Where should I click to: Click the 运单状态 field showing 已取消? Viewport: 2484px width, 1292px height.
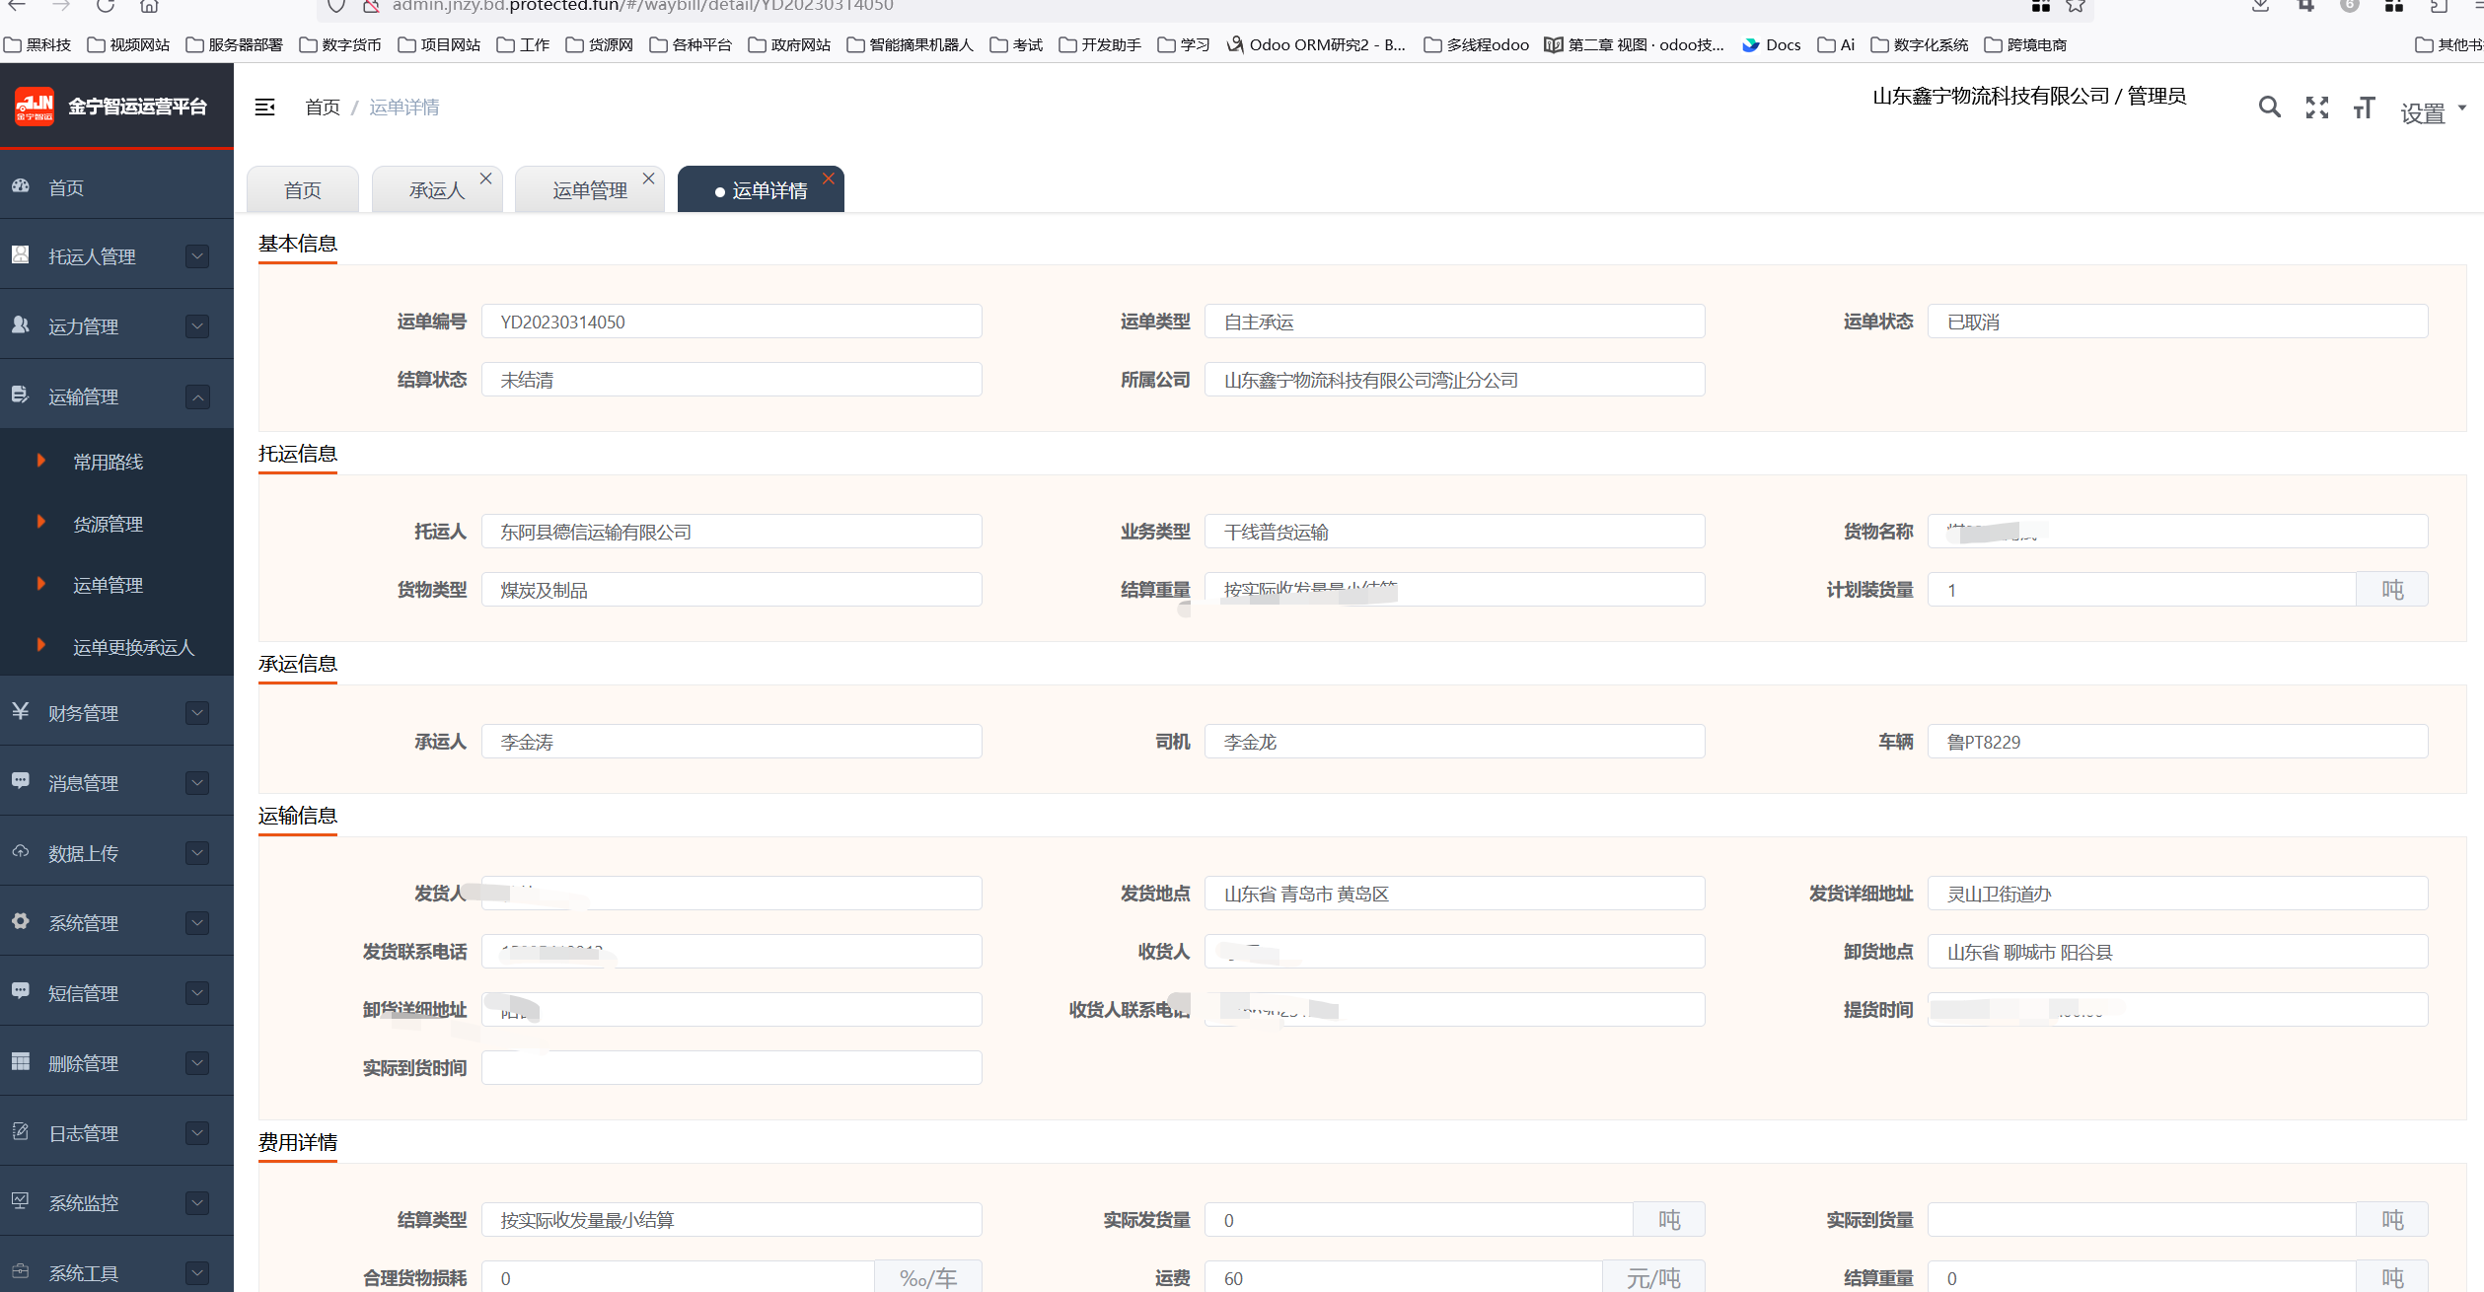point(2177,322)
